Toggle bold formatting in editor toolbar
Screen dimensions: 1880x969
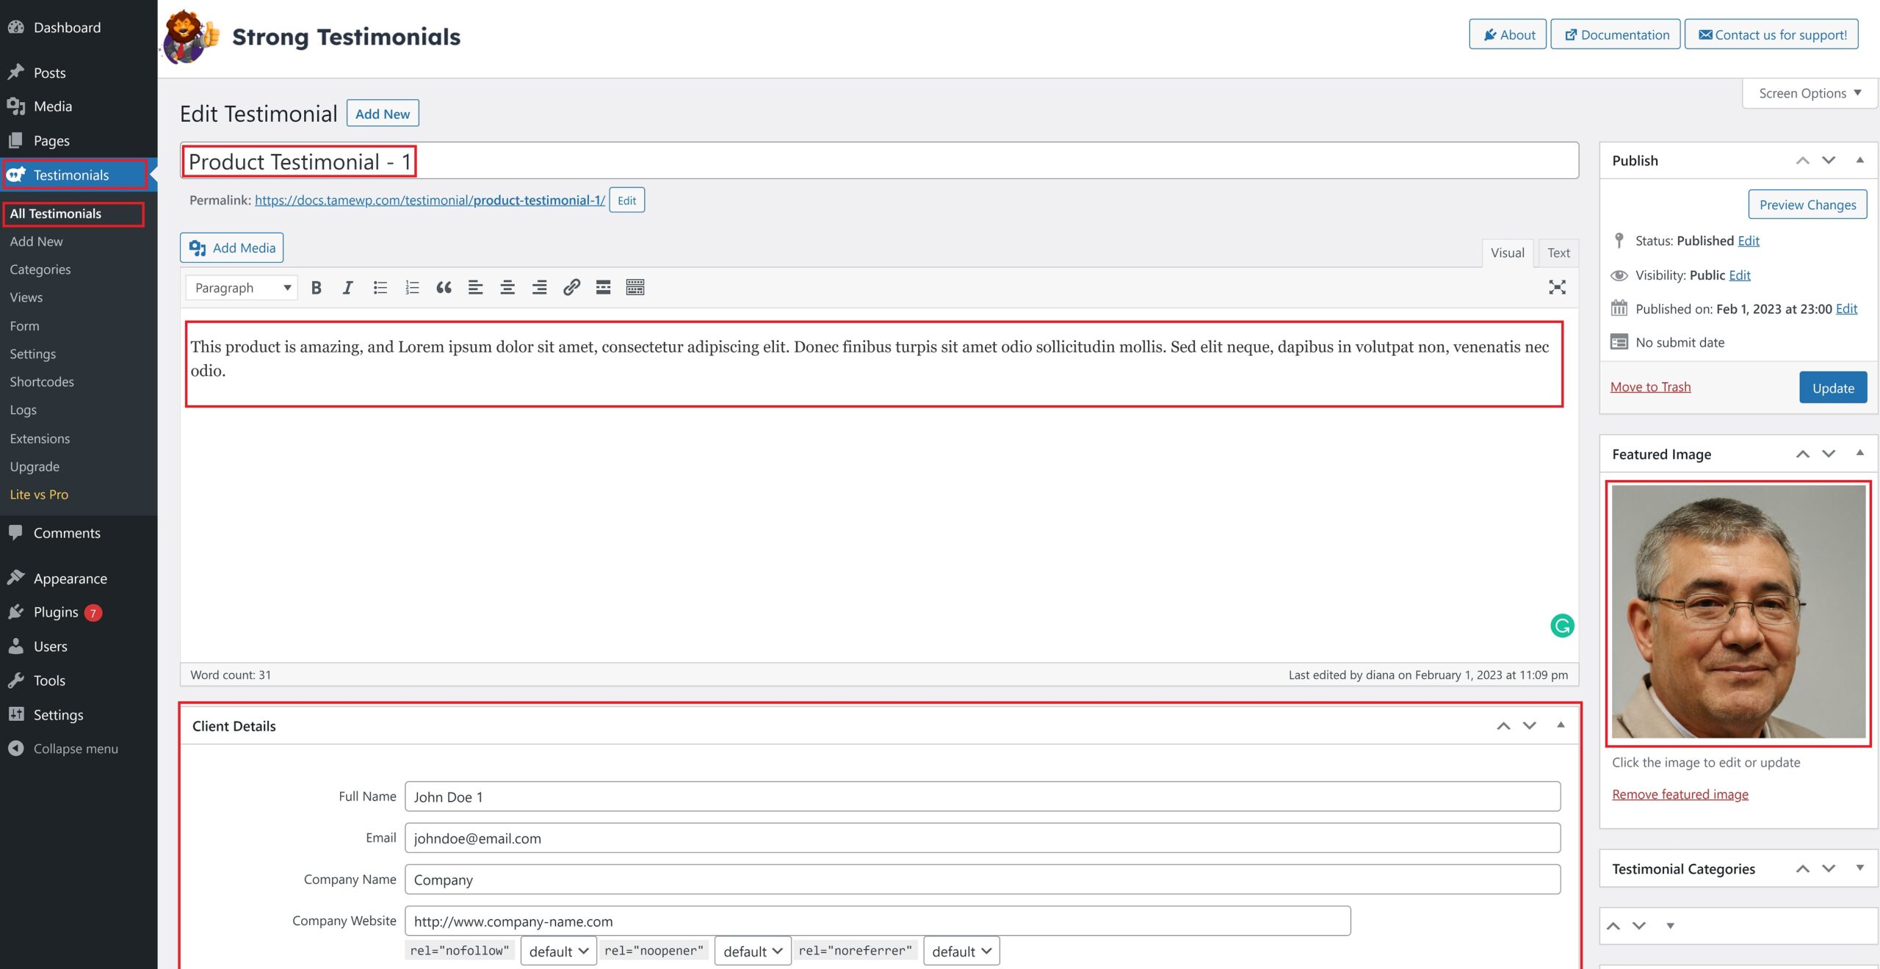click(317, 288)
